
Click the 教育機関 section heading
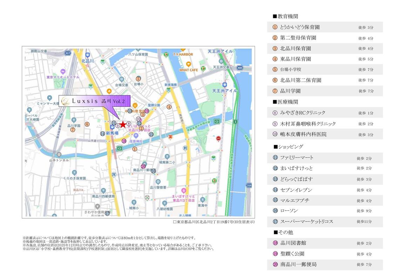point(285,16)
